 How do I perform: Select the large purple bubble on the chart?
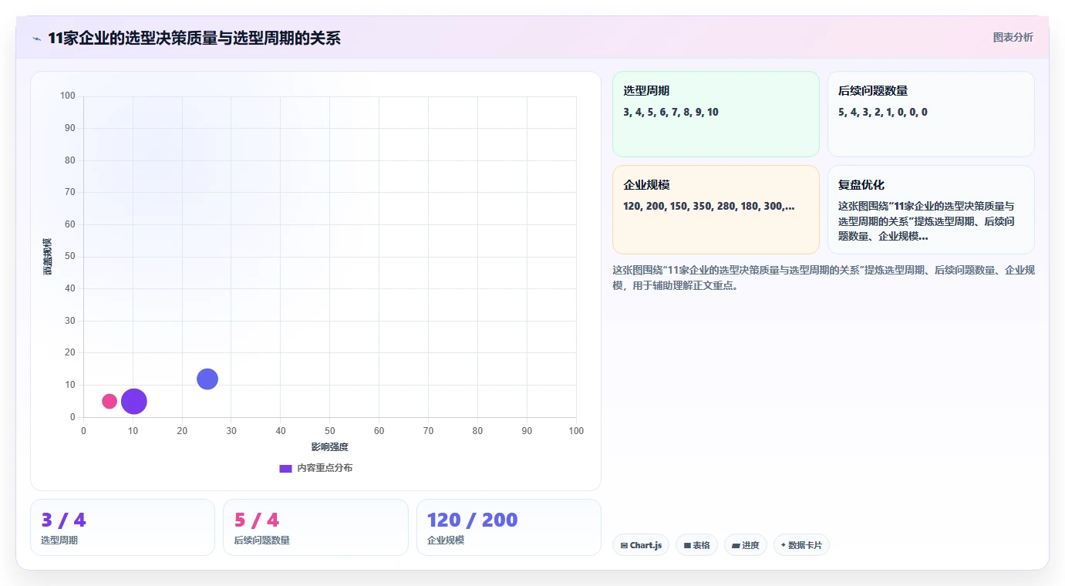pos(134,401)
